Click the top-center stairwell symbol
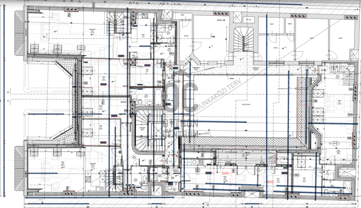The image size is (361, 208). pyautogui.click(x=241, y=40)
